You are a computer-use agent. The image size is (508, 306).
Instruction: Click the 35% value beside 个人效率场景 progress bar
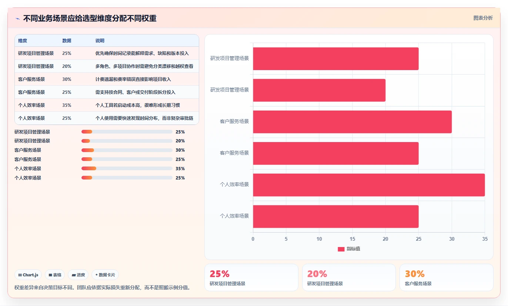pos(180,169)
